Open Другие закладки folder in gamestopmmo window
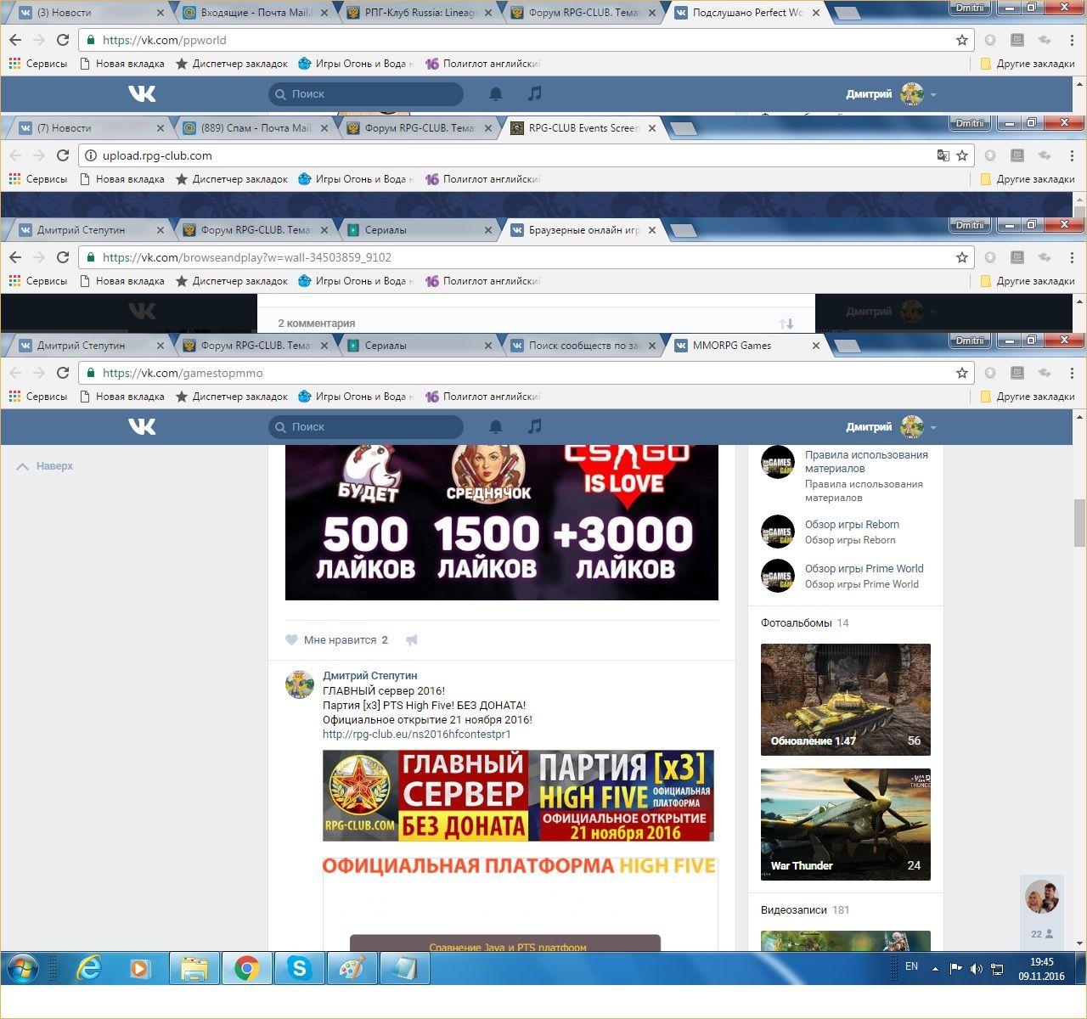This screenshot has height=1019, width=1087. tap(1028, 397)
